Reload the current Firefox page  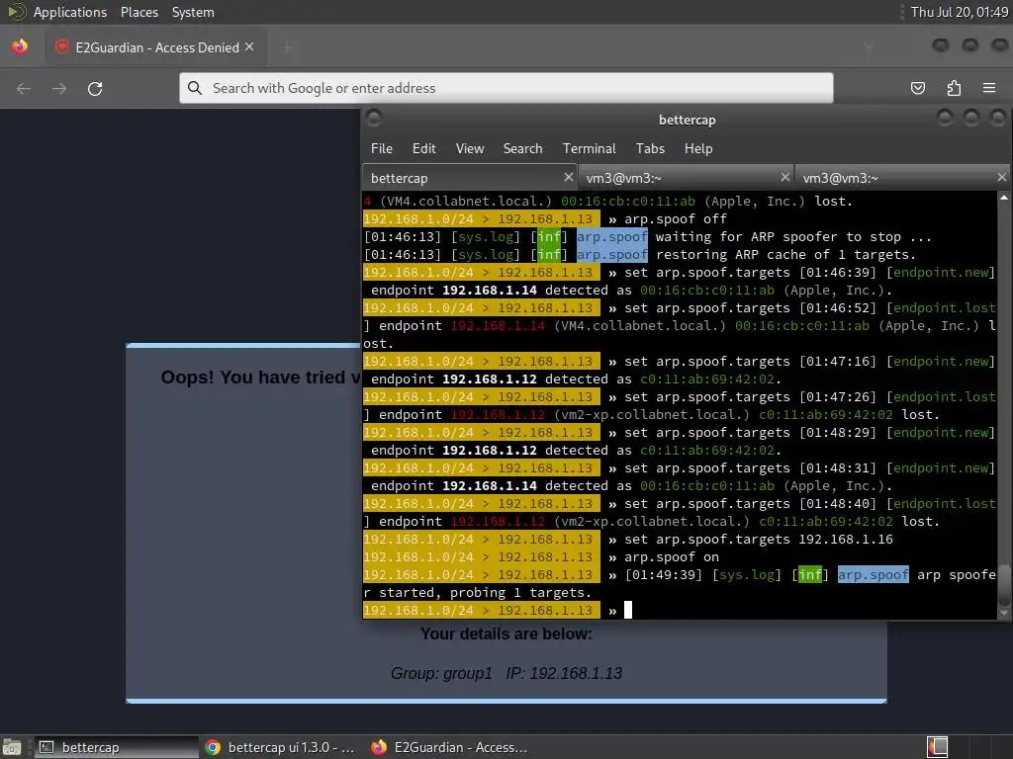click(x=95, y=88)
